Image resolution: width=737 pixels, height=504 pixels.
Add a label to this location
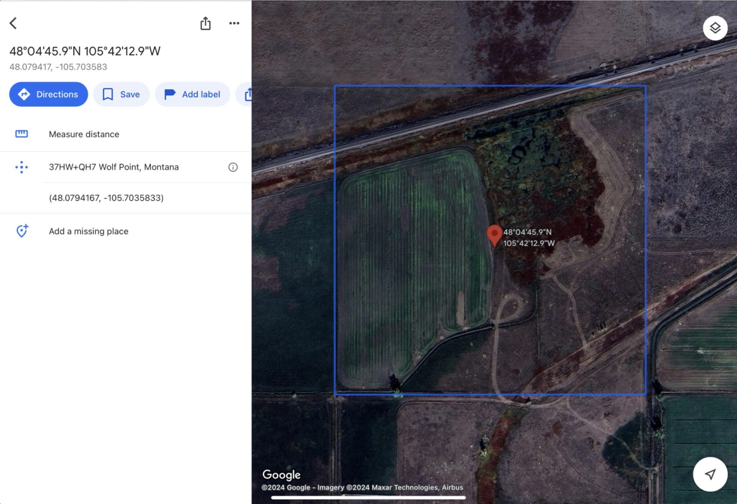click(x=192, y=94)
